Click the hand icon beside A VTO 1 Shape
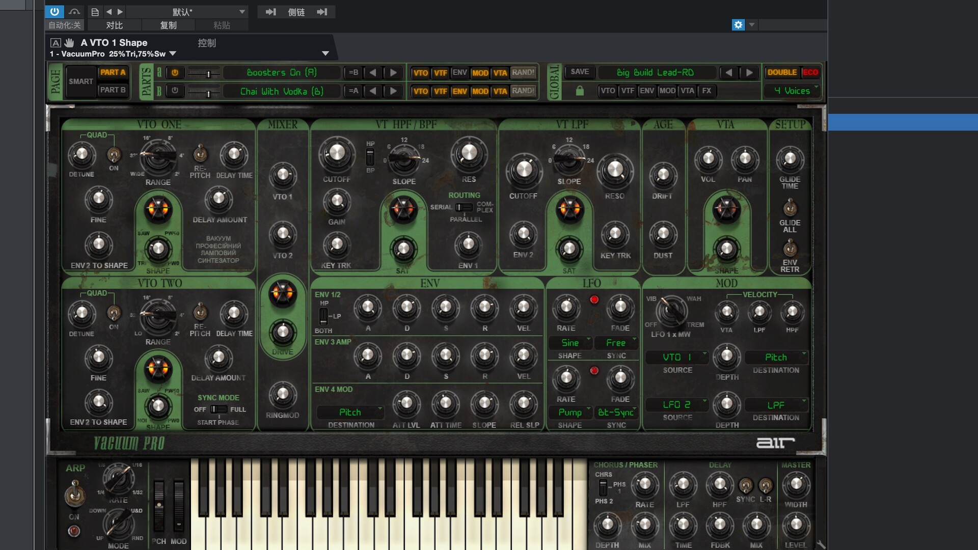This screenshot has width=978, height=550. tap(69, 43)
